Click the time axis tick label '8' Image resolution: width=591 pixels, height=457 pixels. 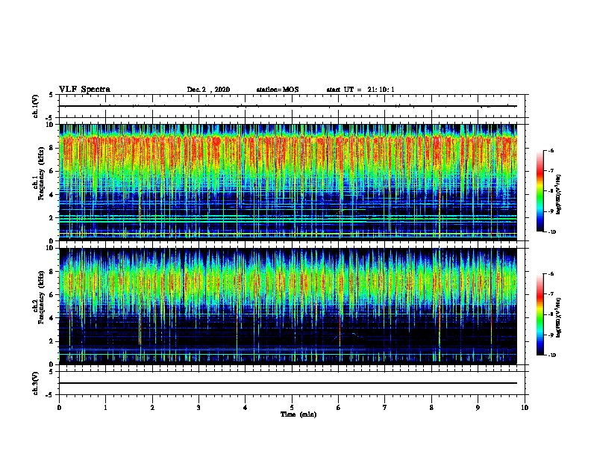(x=431, y=408)
